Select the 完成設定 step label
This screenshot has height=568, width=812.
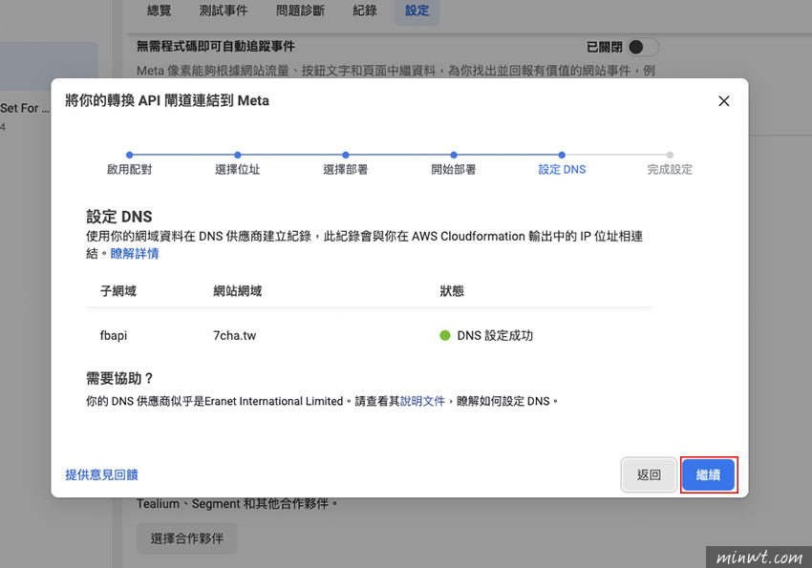point(670,169)
